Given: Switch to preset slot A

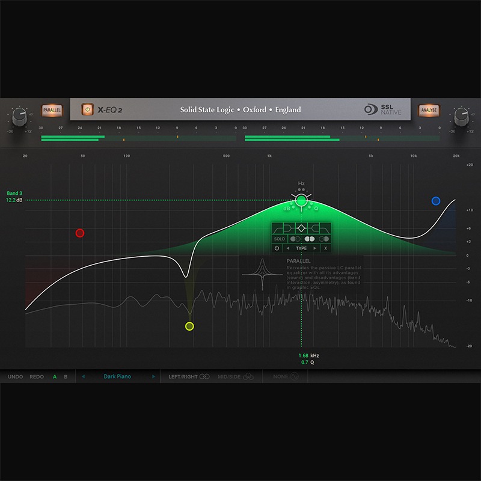Looking at the screenshot, I should [55, 376].
